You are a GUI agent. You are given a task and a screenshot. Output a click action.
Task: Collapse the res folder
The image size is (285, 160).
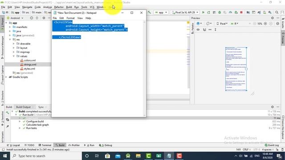10,40
